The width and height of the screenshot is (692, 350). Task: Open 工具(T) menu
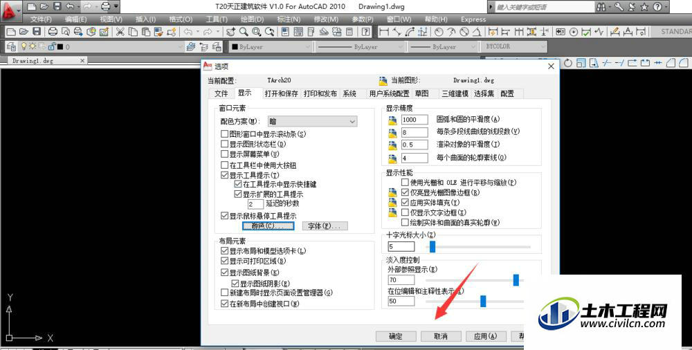217,19
